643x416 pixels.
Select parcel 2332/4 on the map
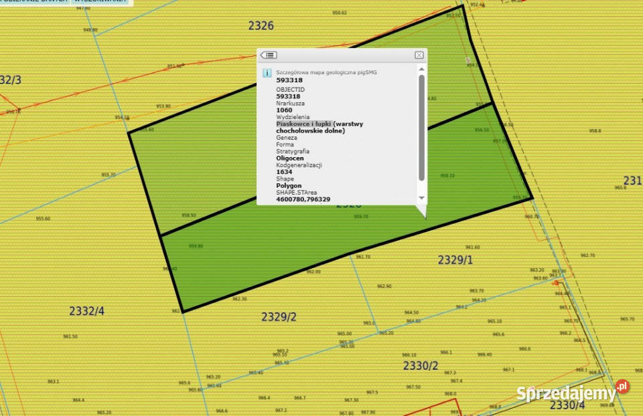[x=86, y=311]
